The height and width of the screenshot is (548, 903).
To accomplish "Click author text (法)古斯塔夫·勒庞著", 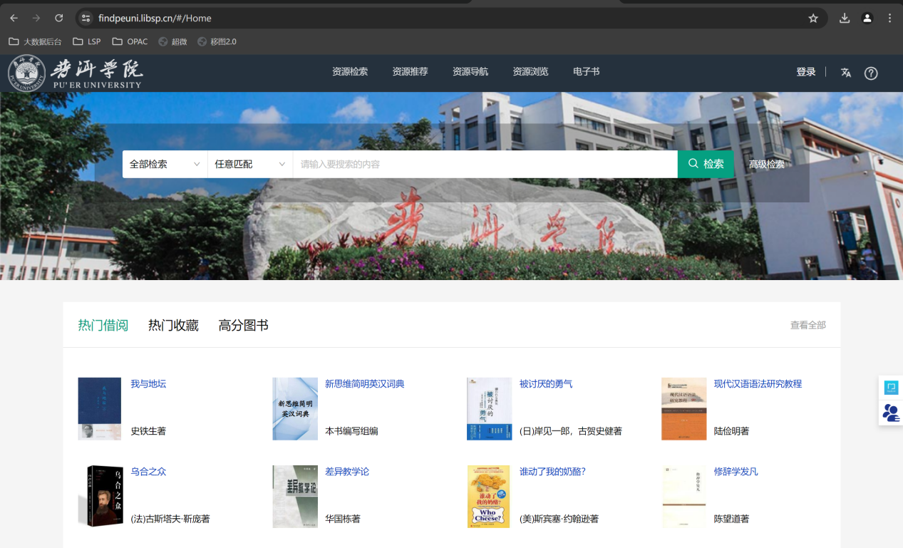I will pyautogui.click(x=170, y=519).
